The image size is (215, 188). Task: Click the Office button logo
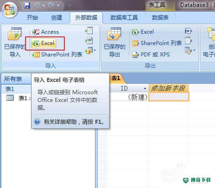point(10,10)
